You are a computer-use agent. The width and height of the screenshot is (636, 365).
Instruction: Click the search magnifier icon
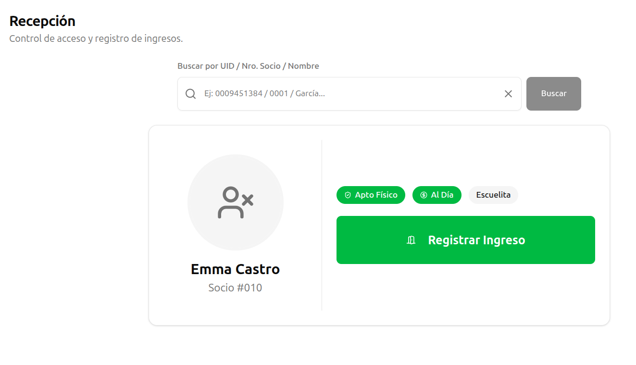tap(190, 94)
